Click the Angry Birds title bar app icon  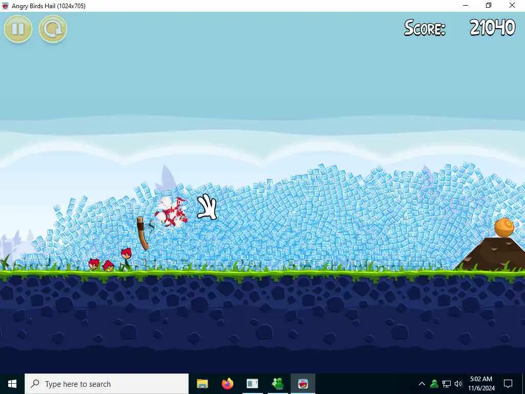click(x=5, y=6)
